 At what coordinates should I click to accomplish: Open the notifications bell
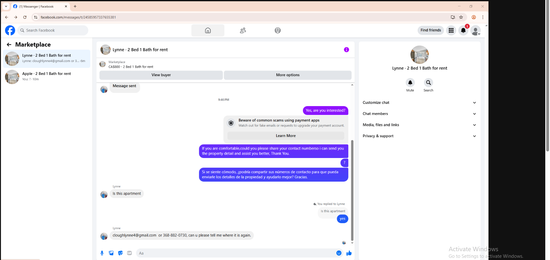point(463,31)
